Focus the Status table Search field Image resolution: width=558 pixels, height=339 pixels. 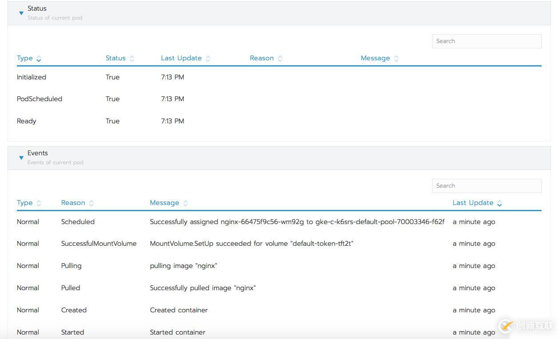[487, 41]
